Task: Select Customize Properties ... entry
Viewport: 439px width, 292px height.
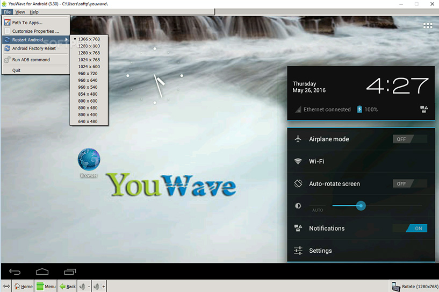Action: point(36,31)
